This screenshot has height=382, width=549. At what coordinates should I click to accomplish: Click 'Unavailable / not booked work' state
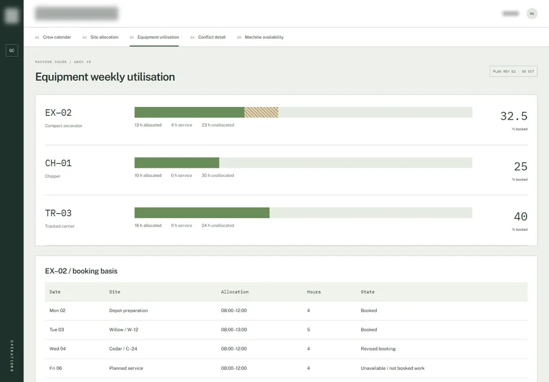click(x=392, y=368)
